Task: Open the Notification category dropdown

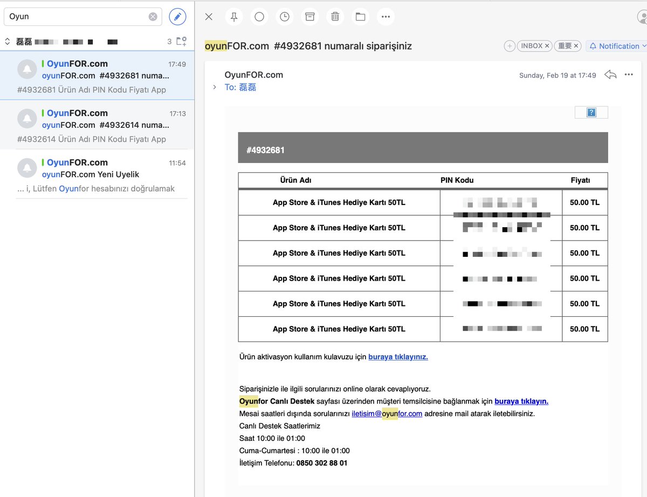Action: point(616,46)
